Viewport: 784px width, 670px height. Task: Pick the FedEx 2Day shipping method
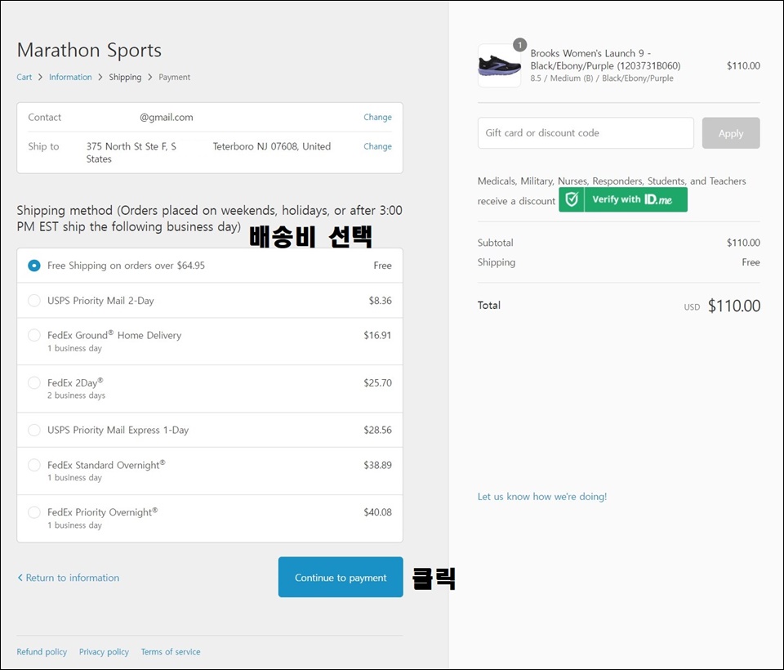pos(34,382)
